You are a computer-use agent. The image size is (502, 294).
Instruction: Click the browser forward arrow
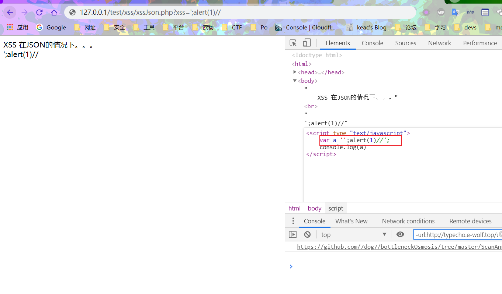click(x=24, y=13)
